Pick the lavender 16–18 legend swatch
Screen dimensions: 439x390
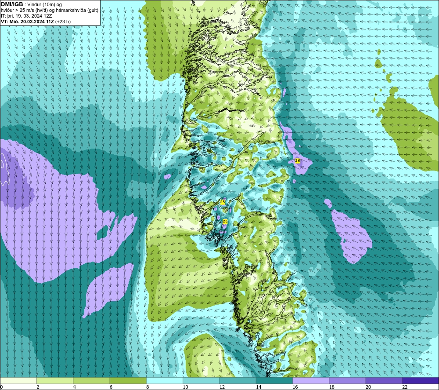(311, 380)
